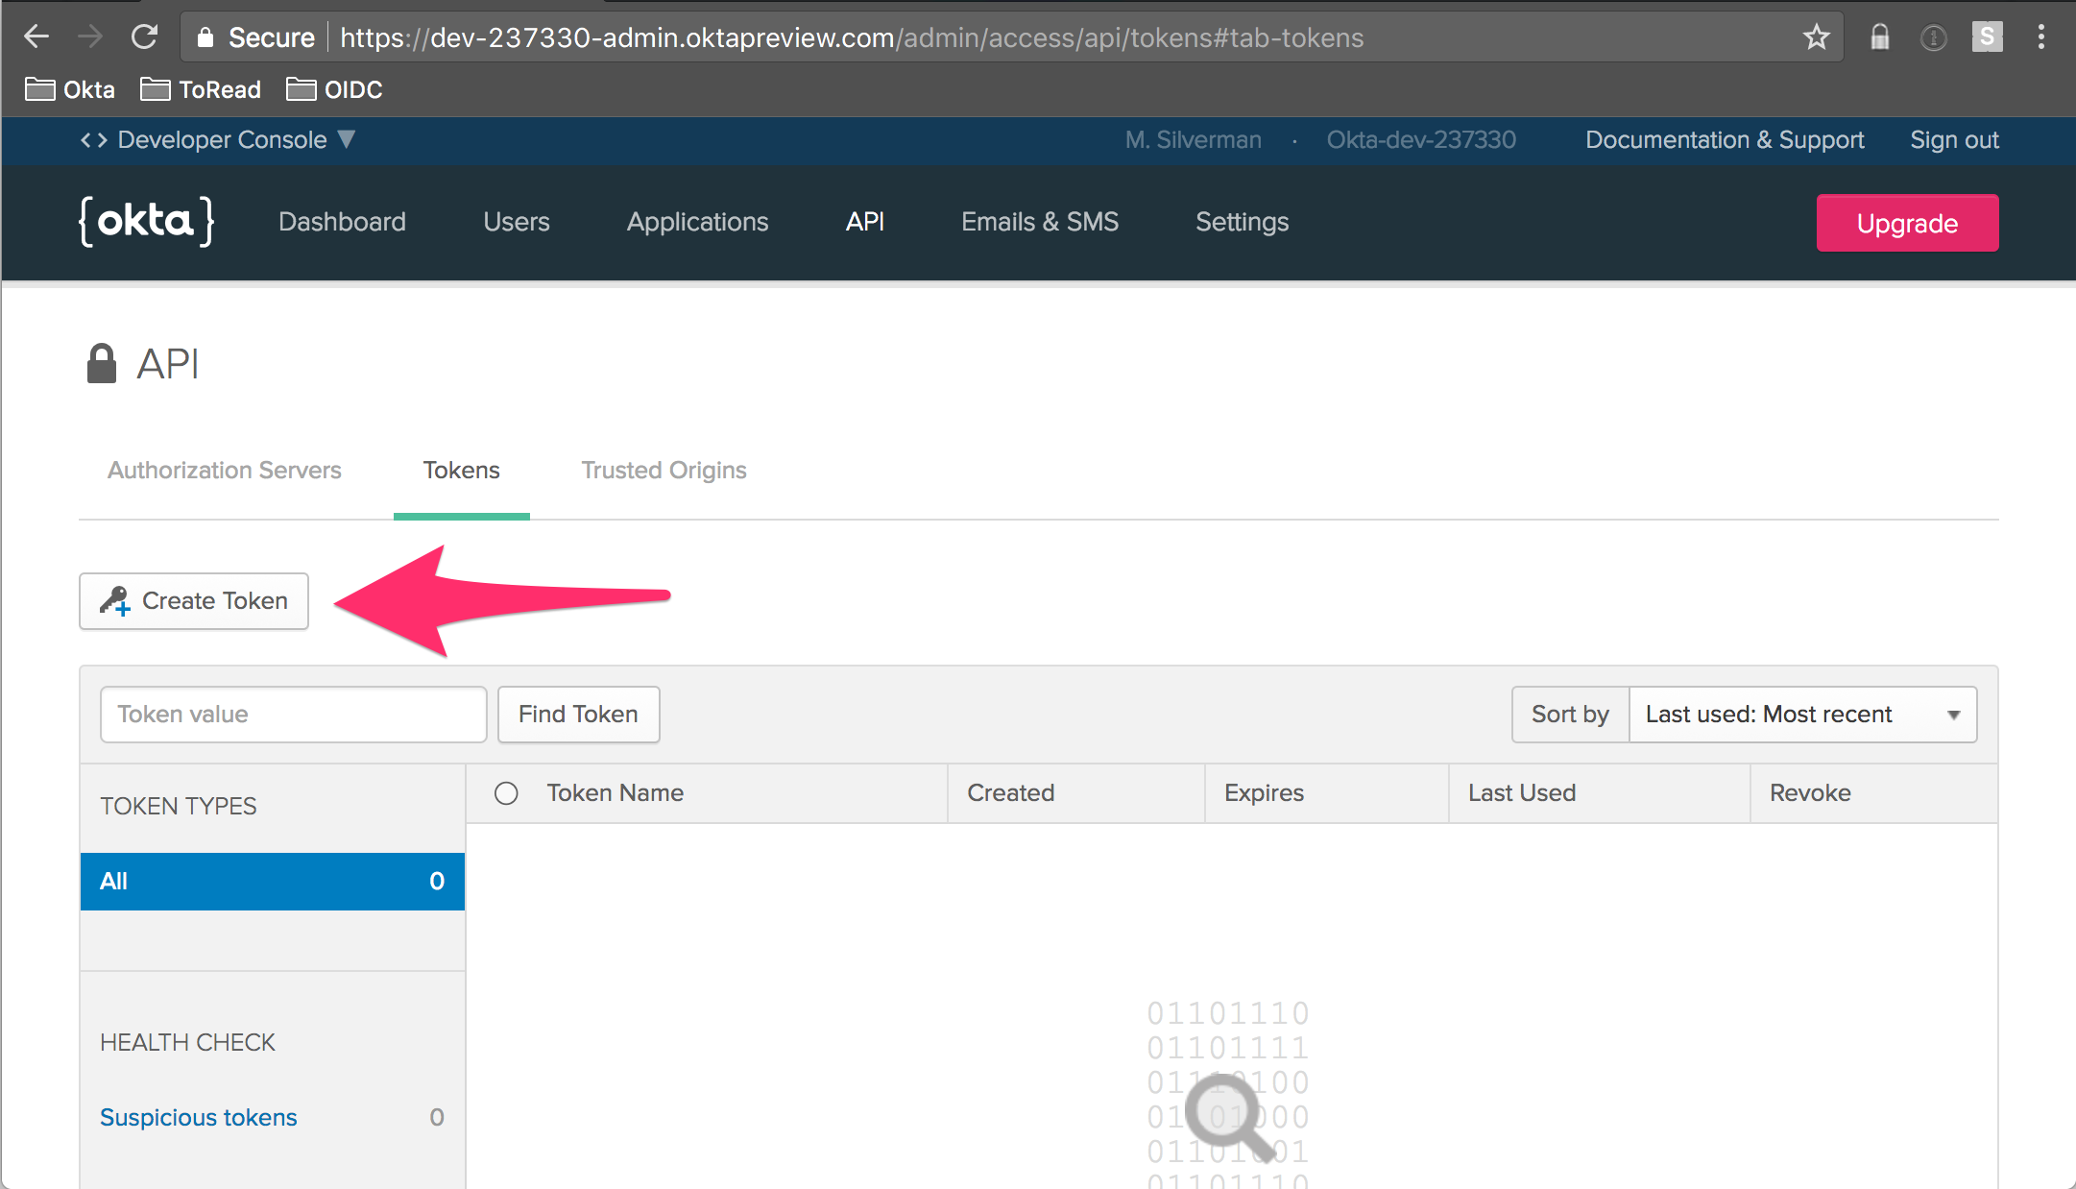Click the Create Token button
Viewport: 2076px width, 1189px height.
tap(194, 601)
